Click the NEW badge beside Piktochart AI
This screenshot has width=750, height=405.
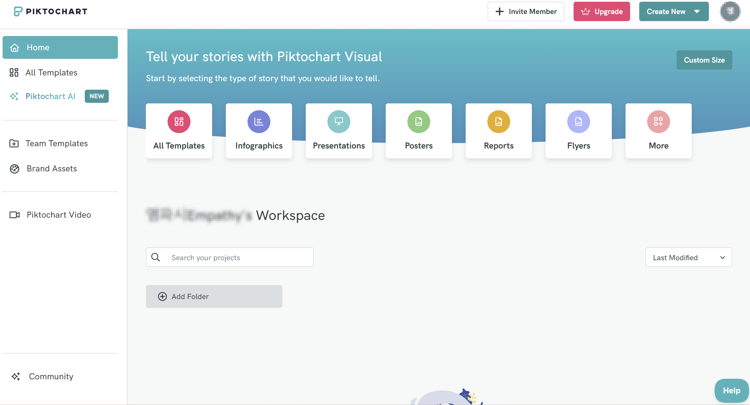[x=97, y=96]
